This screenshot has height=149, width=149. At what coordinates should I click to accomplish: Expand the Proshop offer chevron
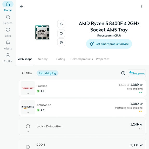[28, 94]
